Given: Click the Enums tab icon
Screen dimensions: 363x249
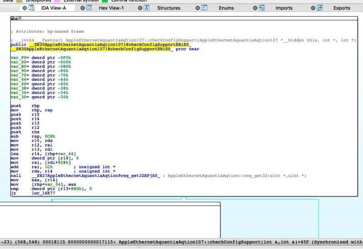Looking at the screenshot, I should 204,8.
